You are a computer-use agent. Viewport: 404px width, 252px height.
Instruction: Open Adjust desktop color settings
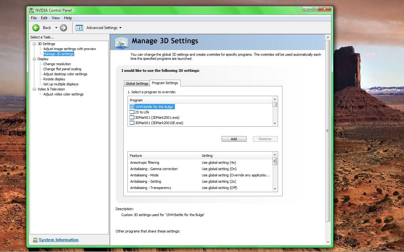(x=65, y=74)
